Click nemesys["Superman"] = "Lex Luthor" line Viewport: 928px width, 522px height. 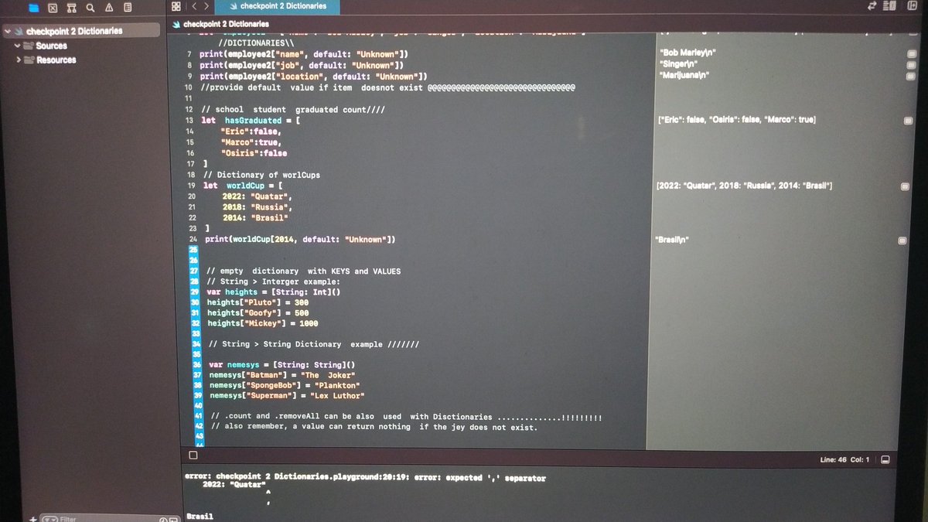286,395
